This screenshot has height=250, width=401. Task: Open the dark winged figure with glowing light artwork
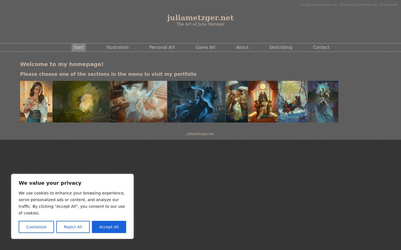[323, 102]
